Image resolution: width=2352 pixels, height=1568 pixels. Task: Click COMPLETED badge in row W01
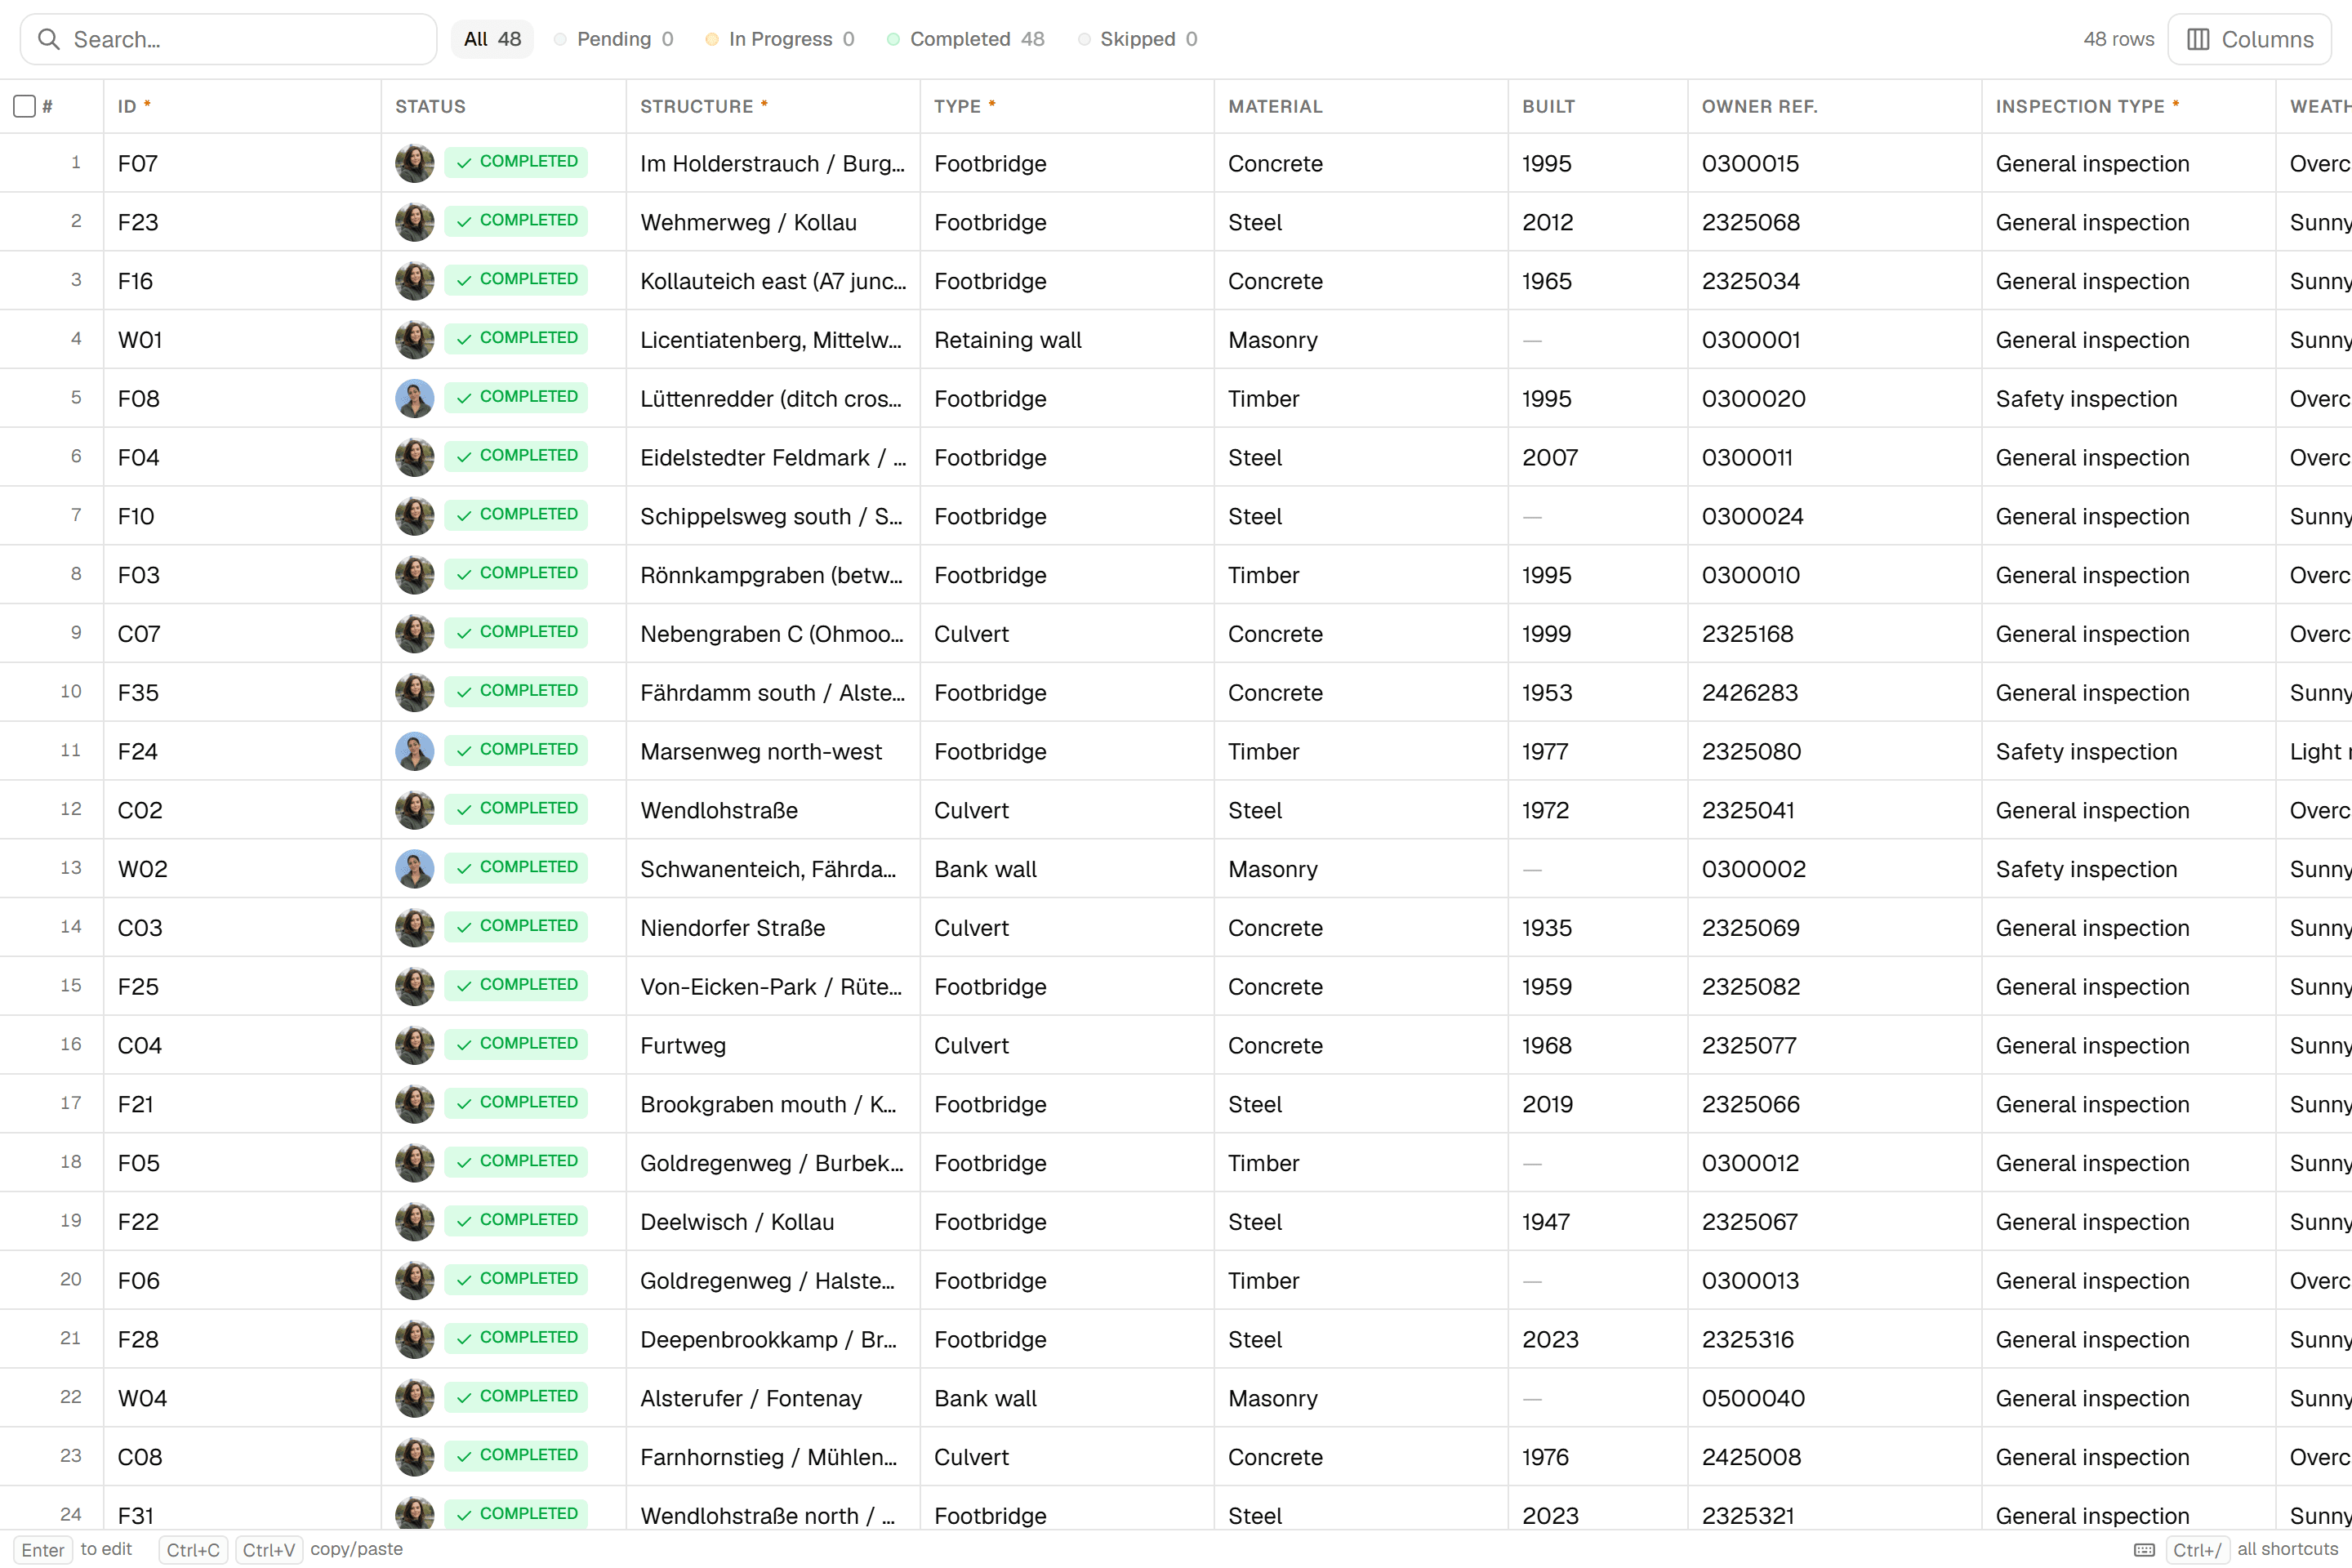coord(516,339)
